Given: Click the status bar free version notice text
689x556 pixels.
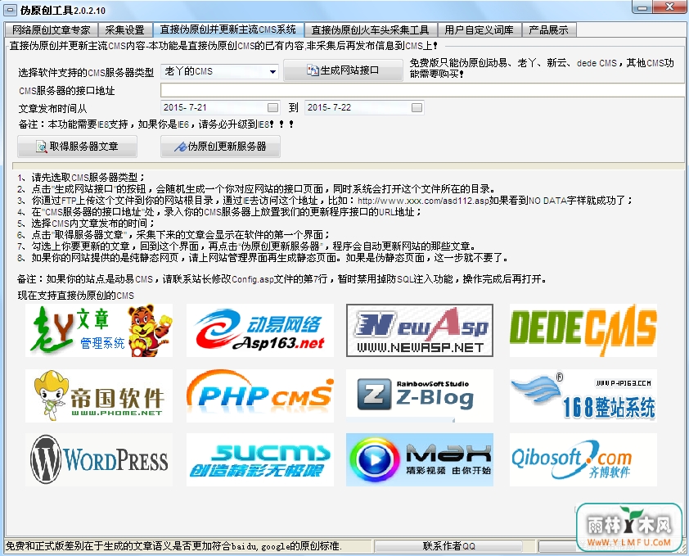Looking at the screenshot, I should pyautogui.click(x=173, y=546).
